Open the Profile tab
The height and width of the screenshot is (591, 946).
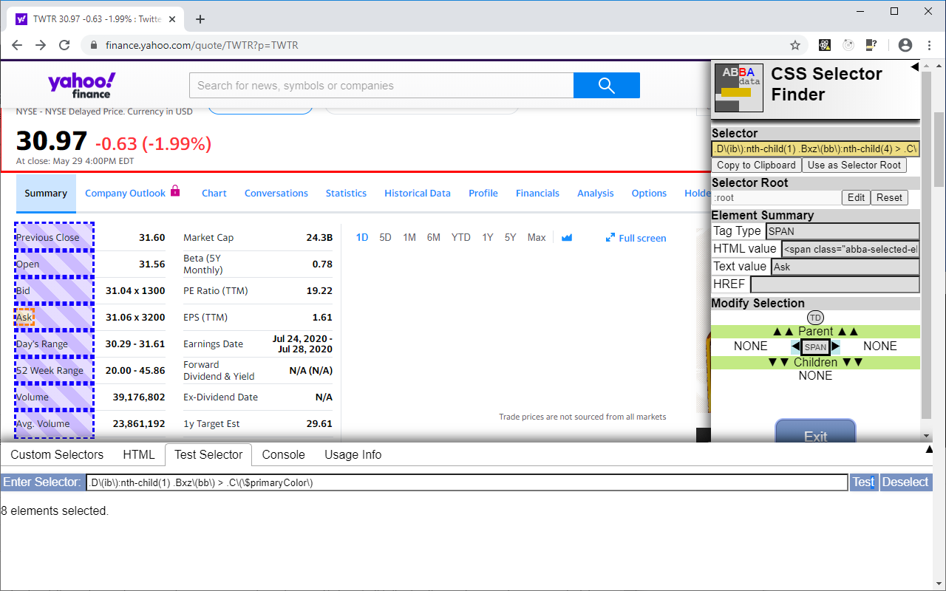(483, 193)
